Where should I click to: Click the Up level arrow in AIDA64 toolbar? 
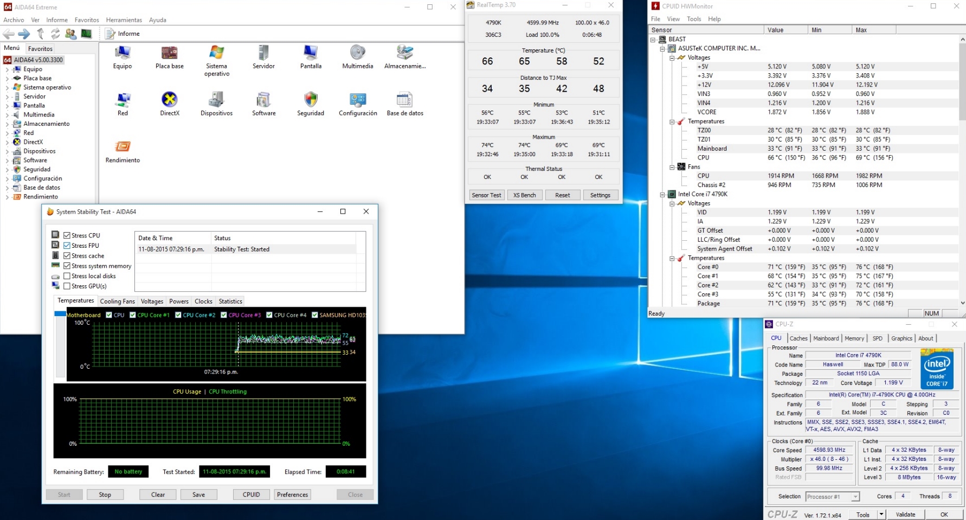[x=40, y=34]
